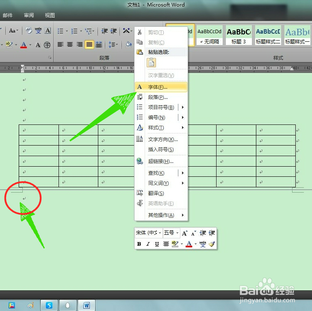Viewport: 312px width, 311px height.
Task: Apply the 标题 3 style
Action: pyautogui.click(x=239, y=35)
